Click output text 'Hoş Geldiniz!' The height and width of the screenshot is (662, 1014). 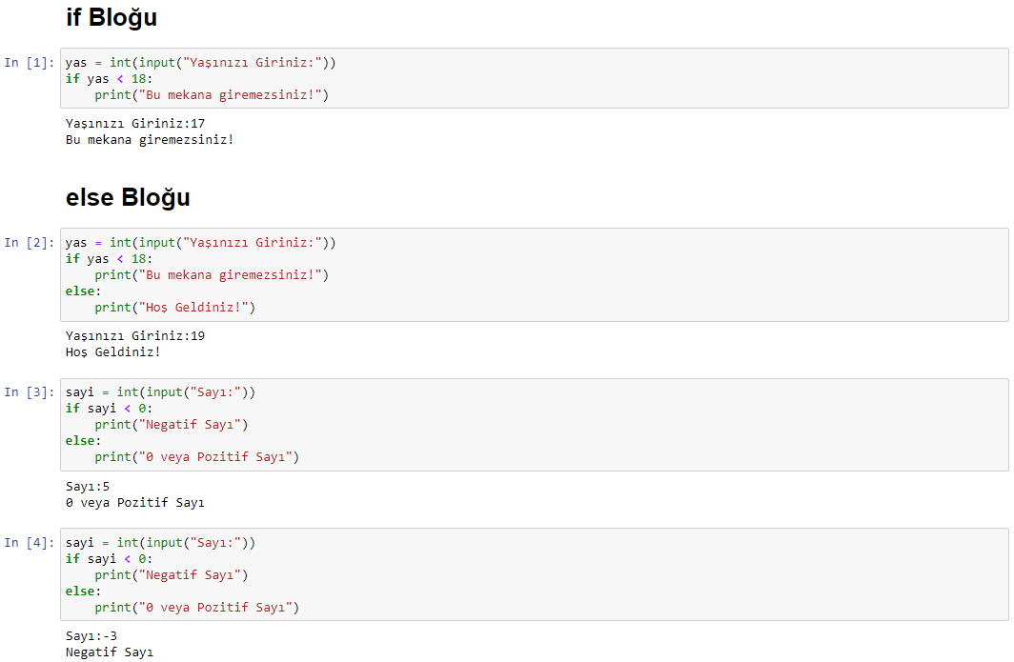[112, 351]
